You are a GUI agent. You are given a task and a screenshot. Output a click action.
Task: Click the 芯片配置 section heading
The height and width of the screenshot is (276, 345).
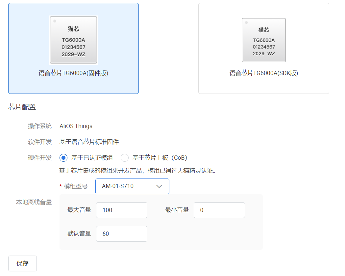click(x=22, y=107)
